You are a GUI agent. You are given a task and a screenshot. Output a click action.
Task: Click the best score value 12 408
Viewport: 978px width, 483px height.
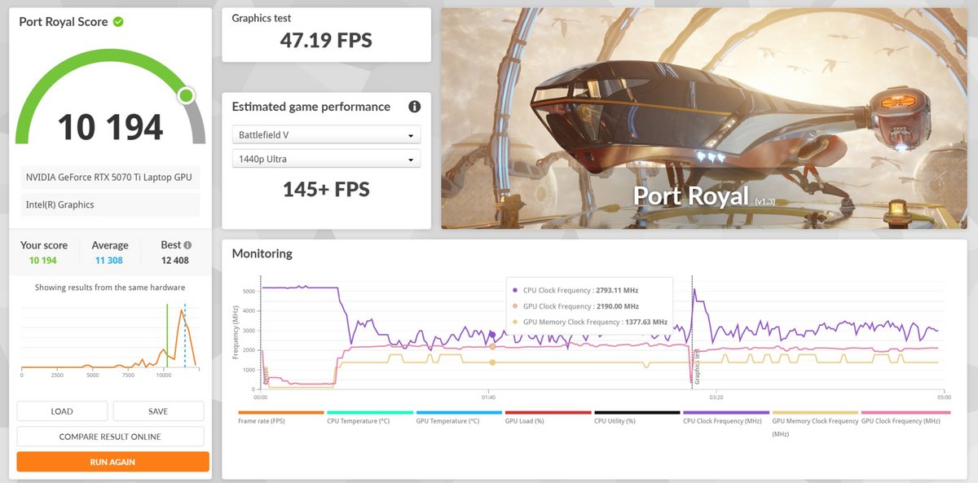point(174,261)
